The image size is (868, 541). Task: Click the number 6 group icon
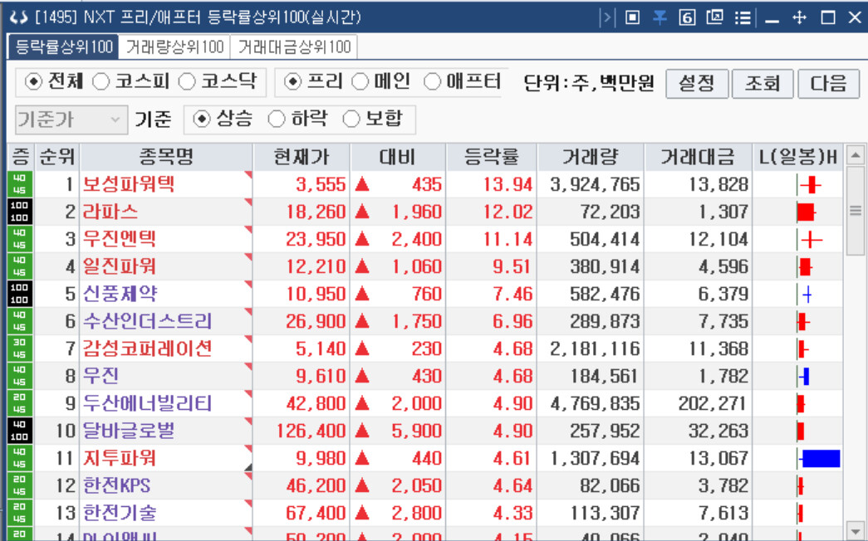click(687, 17)
